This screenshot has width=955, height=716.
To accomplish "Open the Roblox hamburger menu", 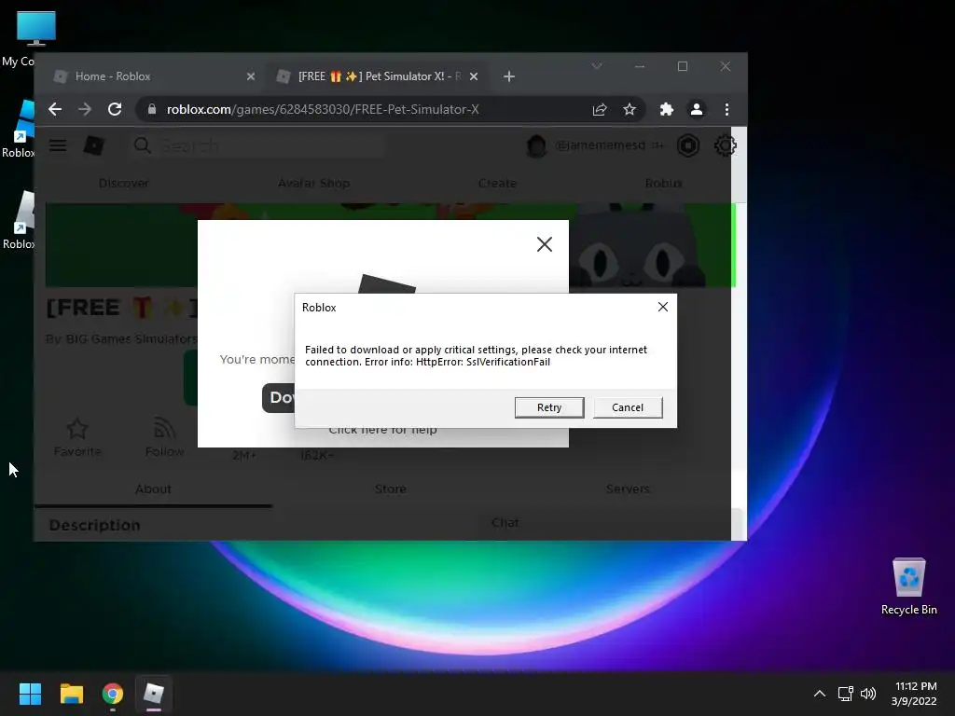I will tap(58, 145).
